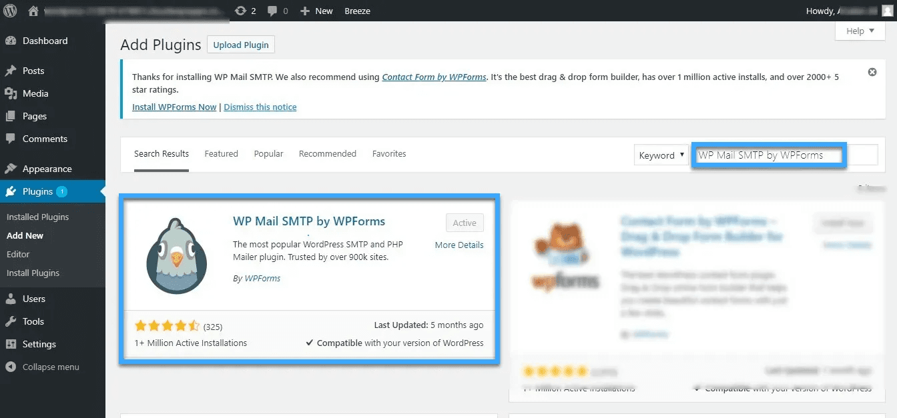The height and width of the screenshot is (418, 897).
Task: Open More Details for WP Mail SMTP
Action: coord(459,245)
